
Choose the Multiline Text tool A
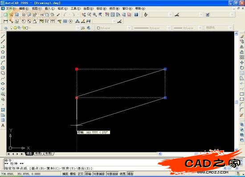[3, 125]
